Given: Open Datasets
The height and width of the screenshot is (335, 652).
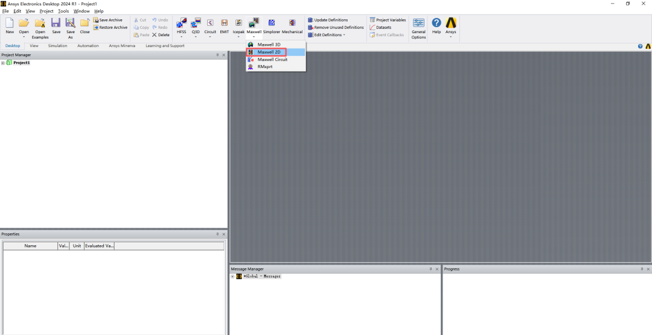Looking at the screenshot, I should (380, 27).
